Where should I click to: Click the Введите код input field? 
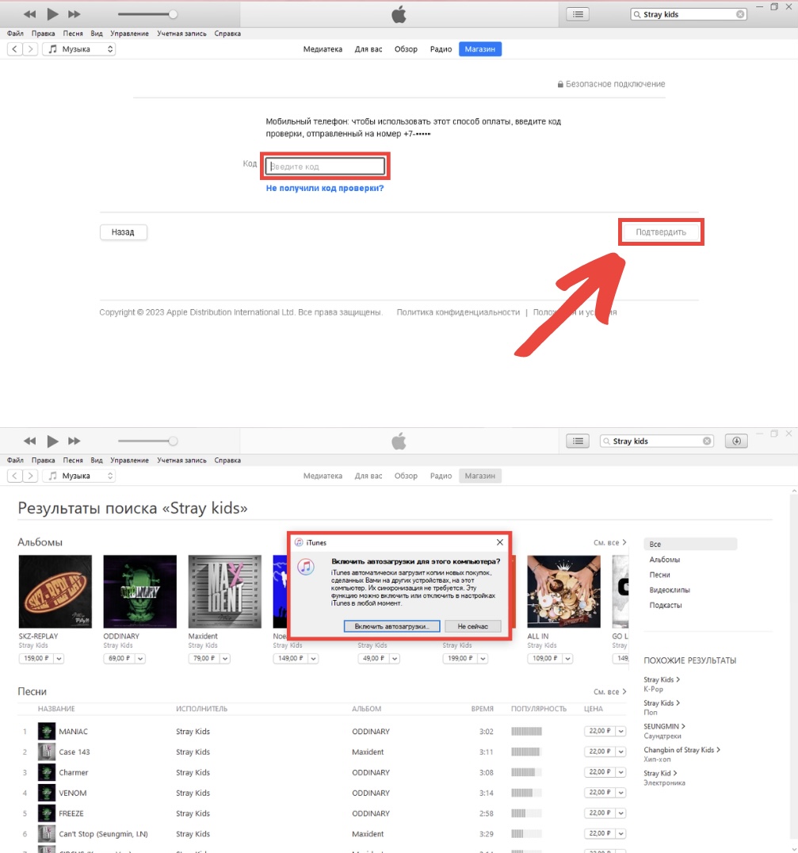pos(325,166)
